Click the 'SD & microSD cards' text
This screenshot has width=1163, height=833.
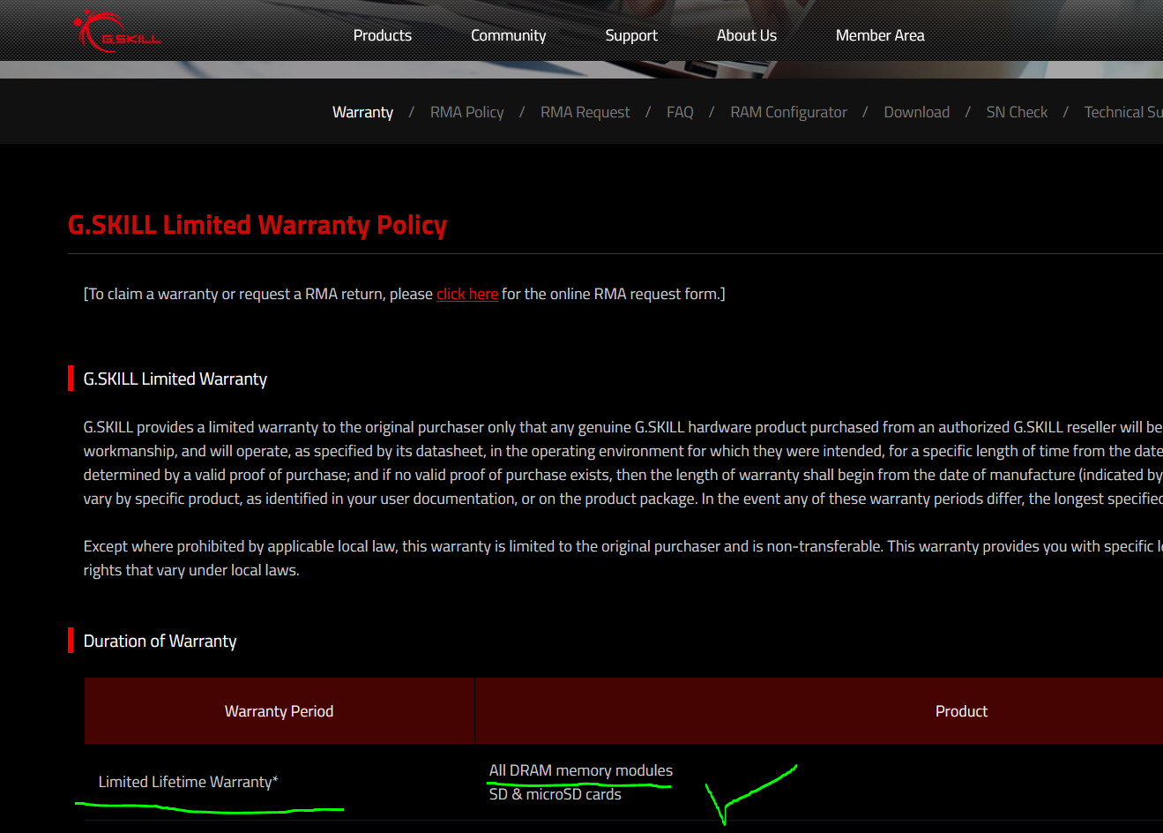(555, 794)
